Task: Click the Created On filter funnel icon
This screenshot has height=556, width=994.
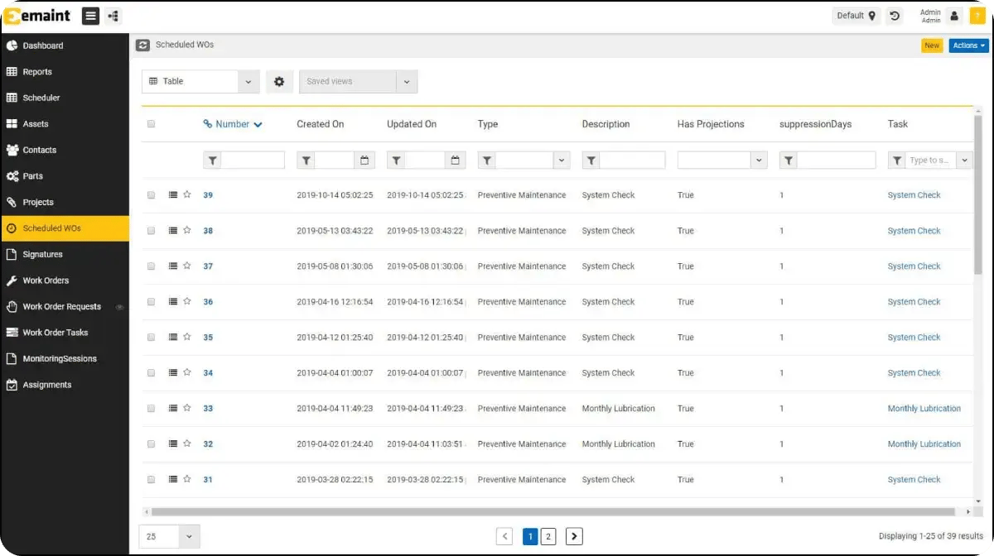Action: [306, 161]
